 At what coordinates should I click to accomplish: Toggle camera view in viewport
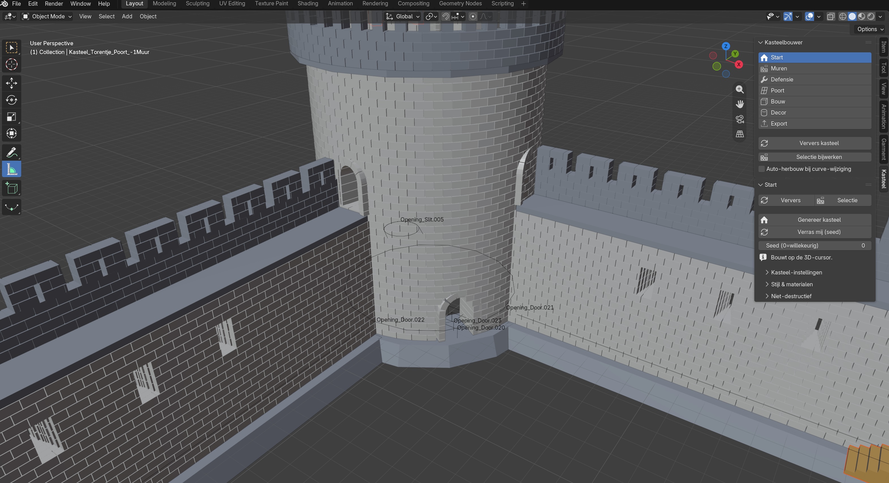pyautogui.click(x=740, y=119)
